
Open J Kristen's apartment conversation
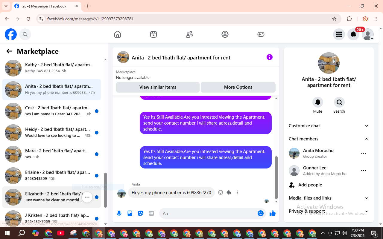pos(51,217)
